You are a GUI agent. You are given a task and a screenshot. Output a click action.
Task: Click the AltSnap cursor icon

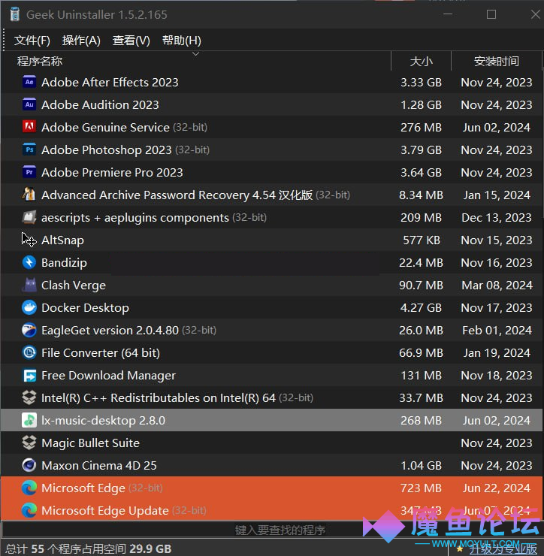(x=29, y=240)
